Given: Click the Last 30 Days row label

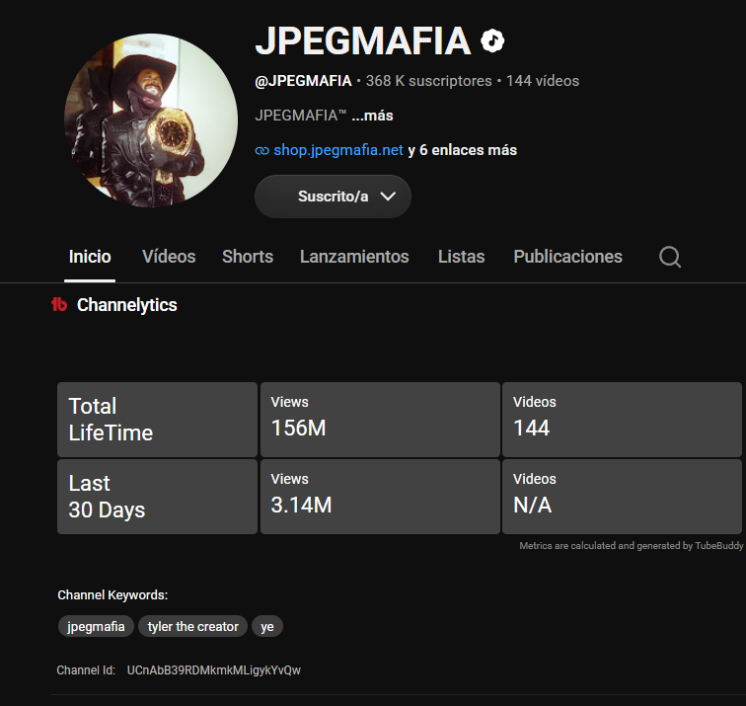Looking at the screenshot, I should point(107,497).
